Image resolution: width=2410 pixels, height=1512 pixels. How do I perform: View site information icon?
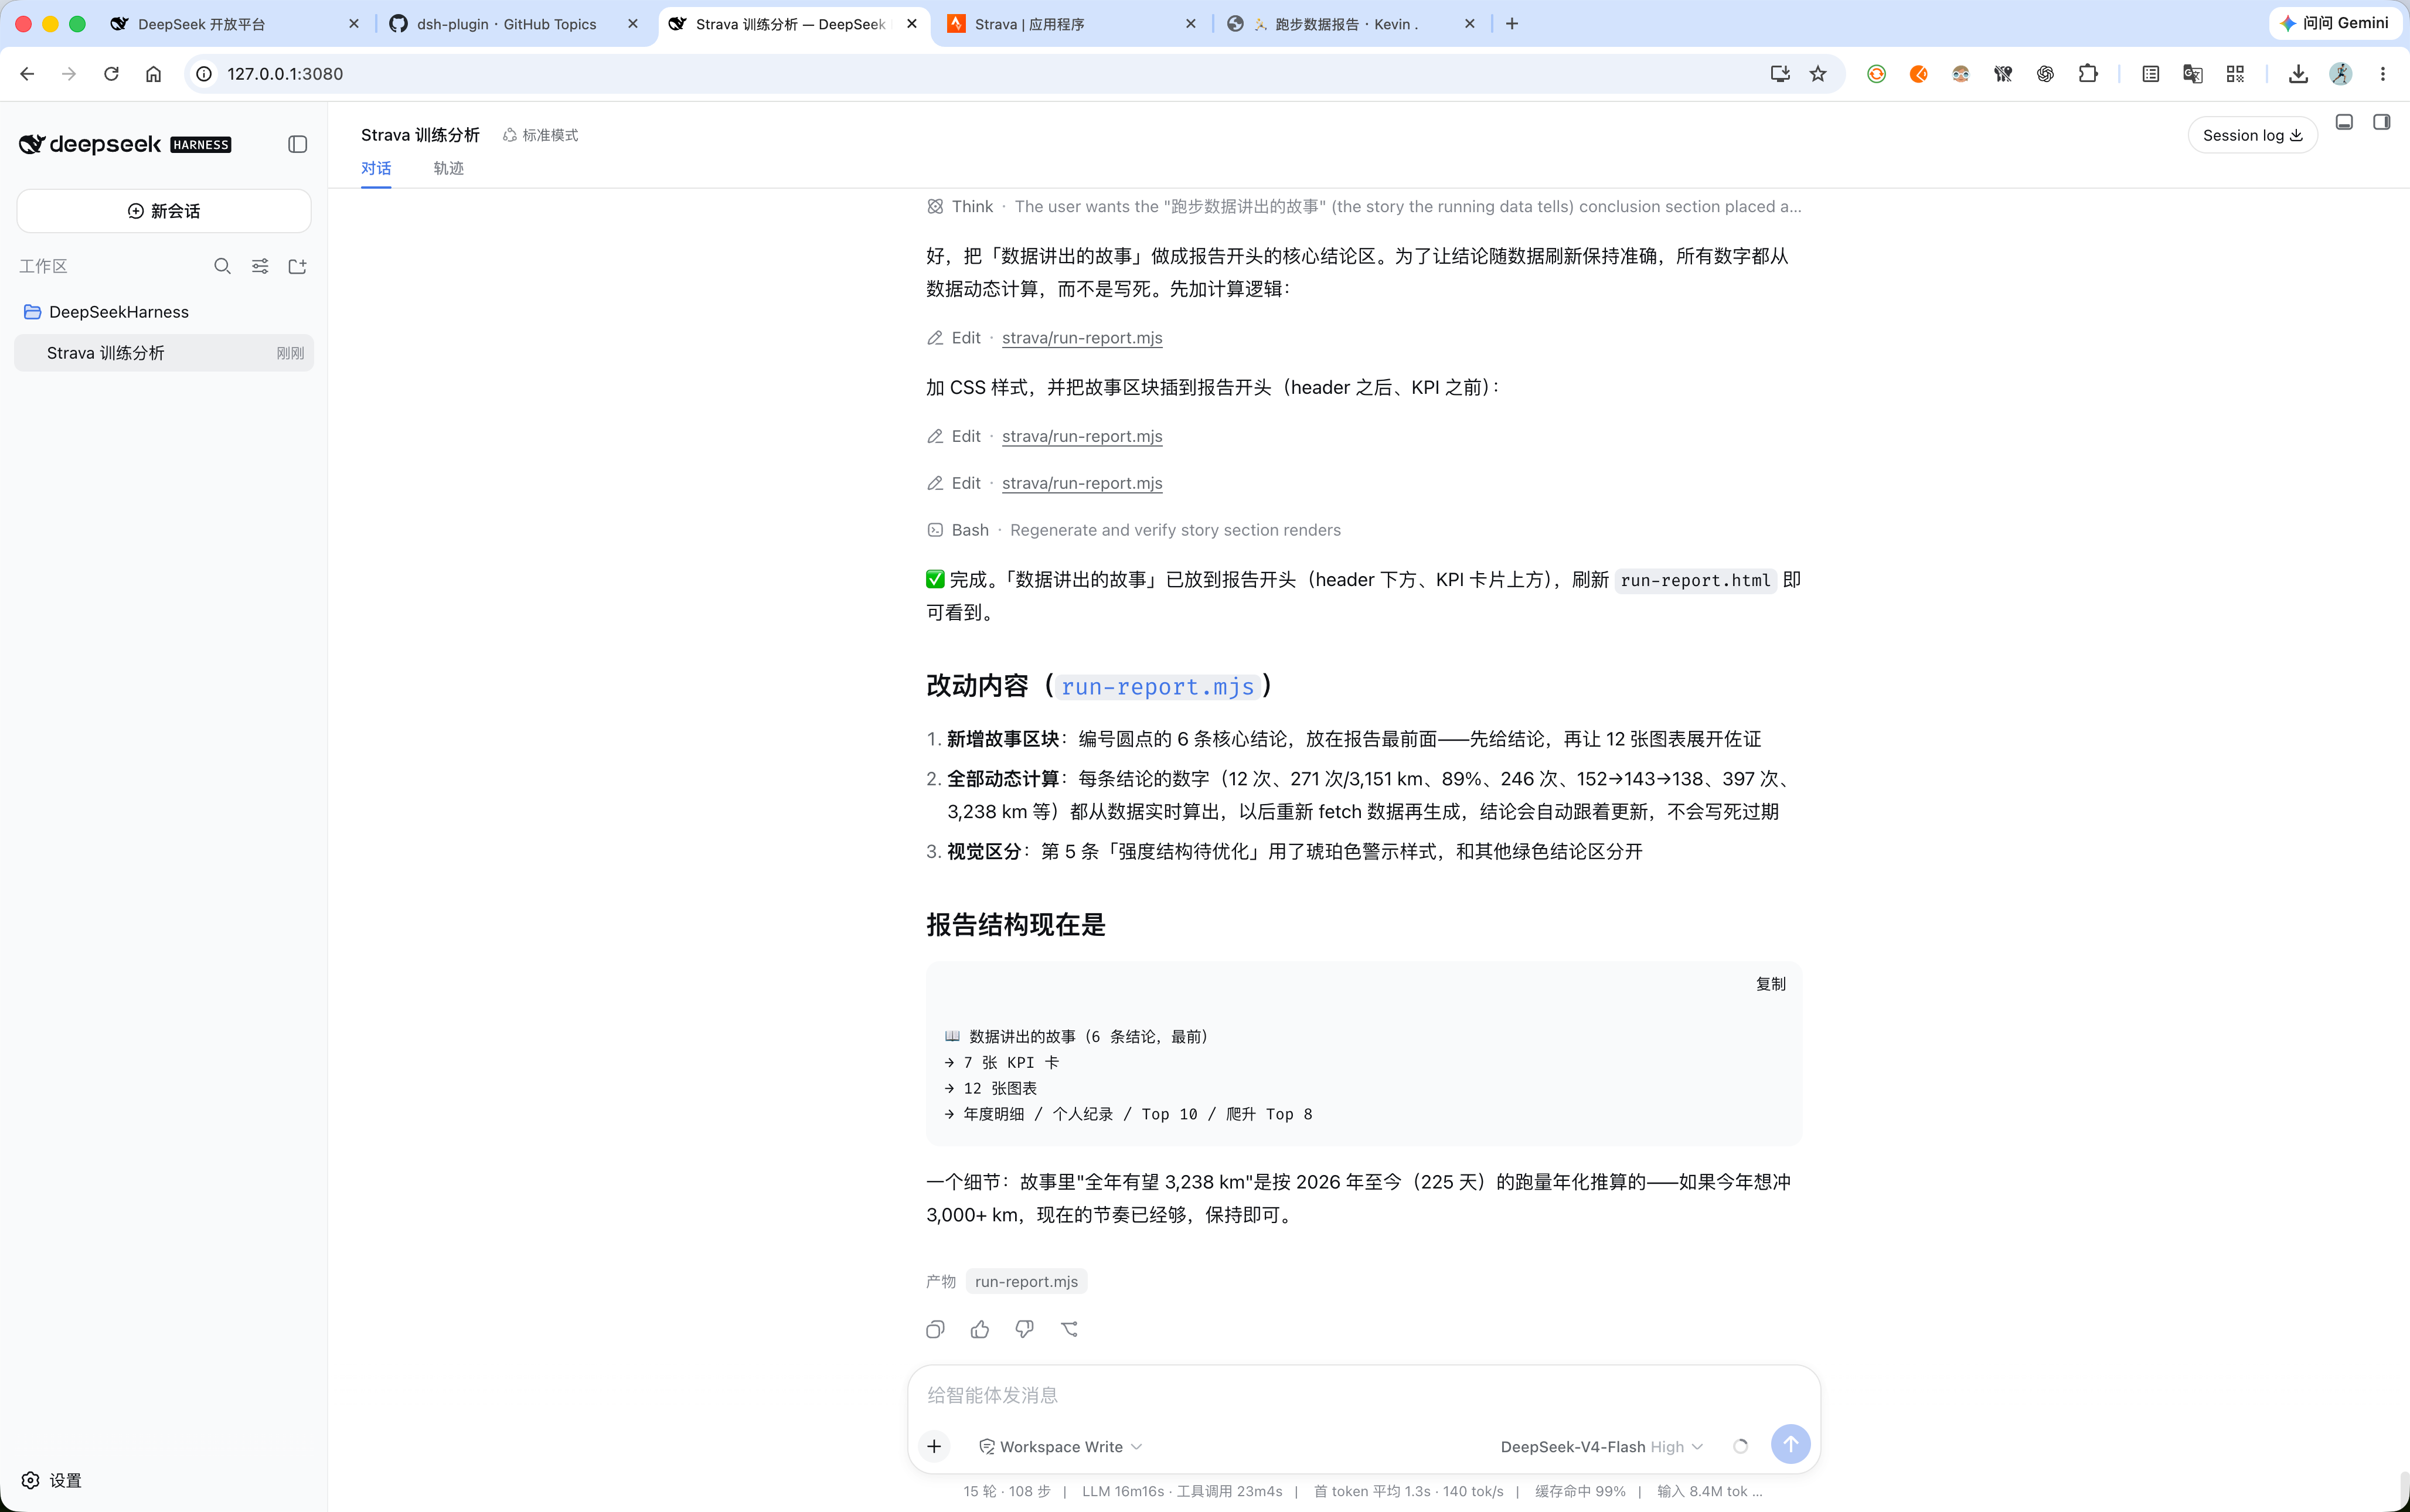point(204,74)
